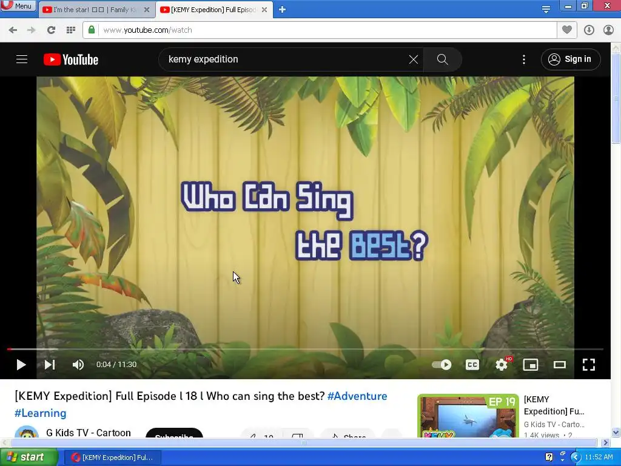
Task: Click the clock showing 11:52 AM
Action: (x=599, y=458)
